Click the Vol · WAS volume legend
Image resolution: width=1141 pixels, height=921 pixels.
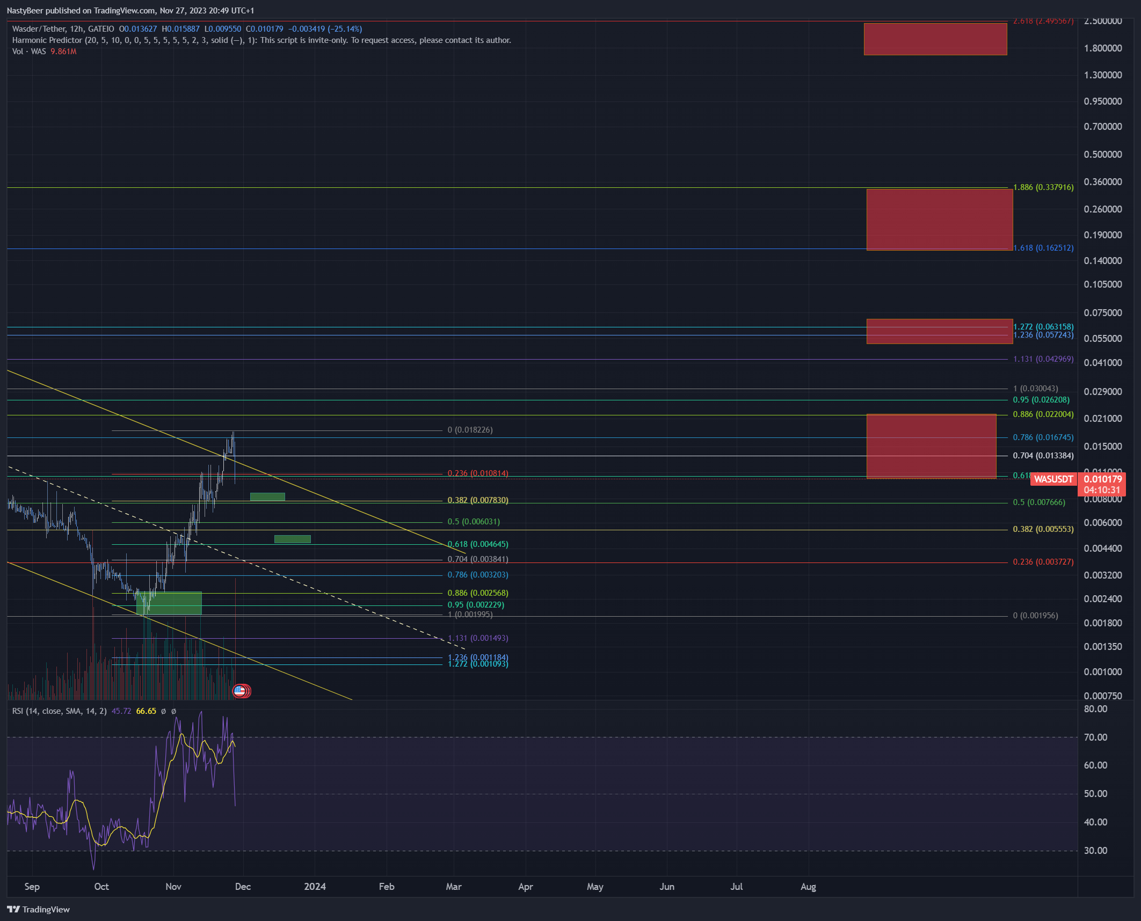click(x=29, y=52)
